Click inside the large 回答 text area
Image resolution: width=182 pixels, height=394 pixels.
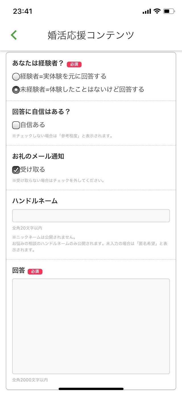(91, 326)
